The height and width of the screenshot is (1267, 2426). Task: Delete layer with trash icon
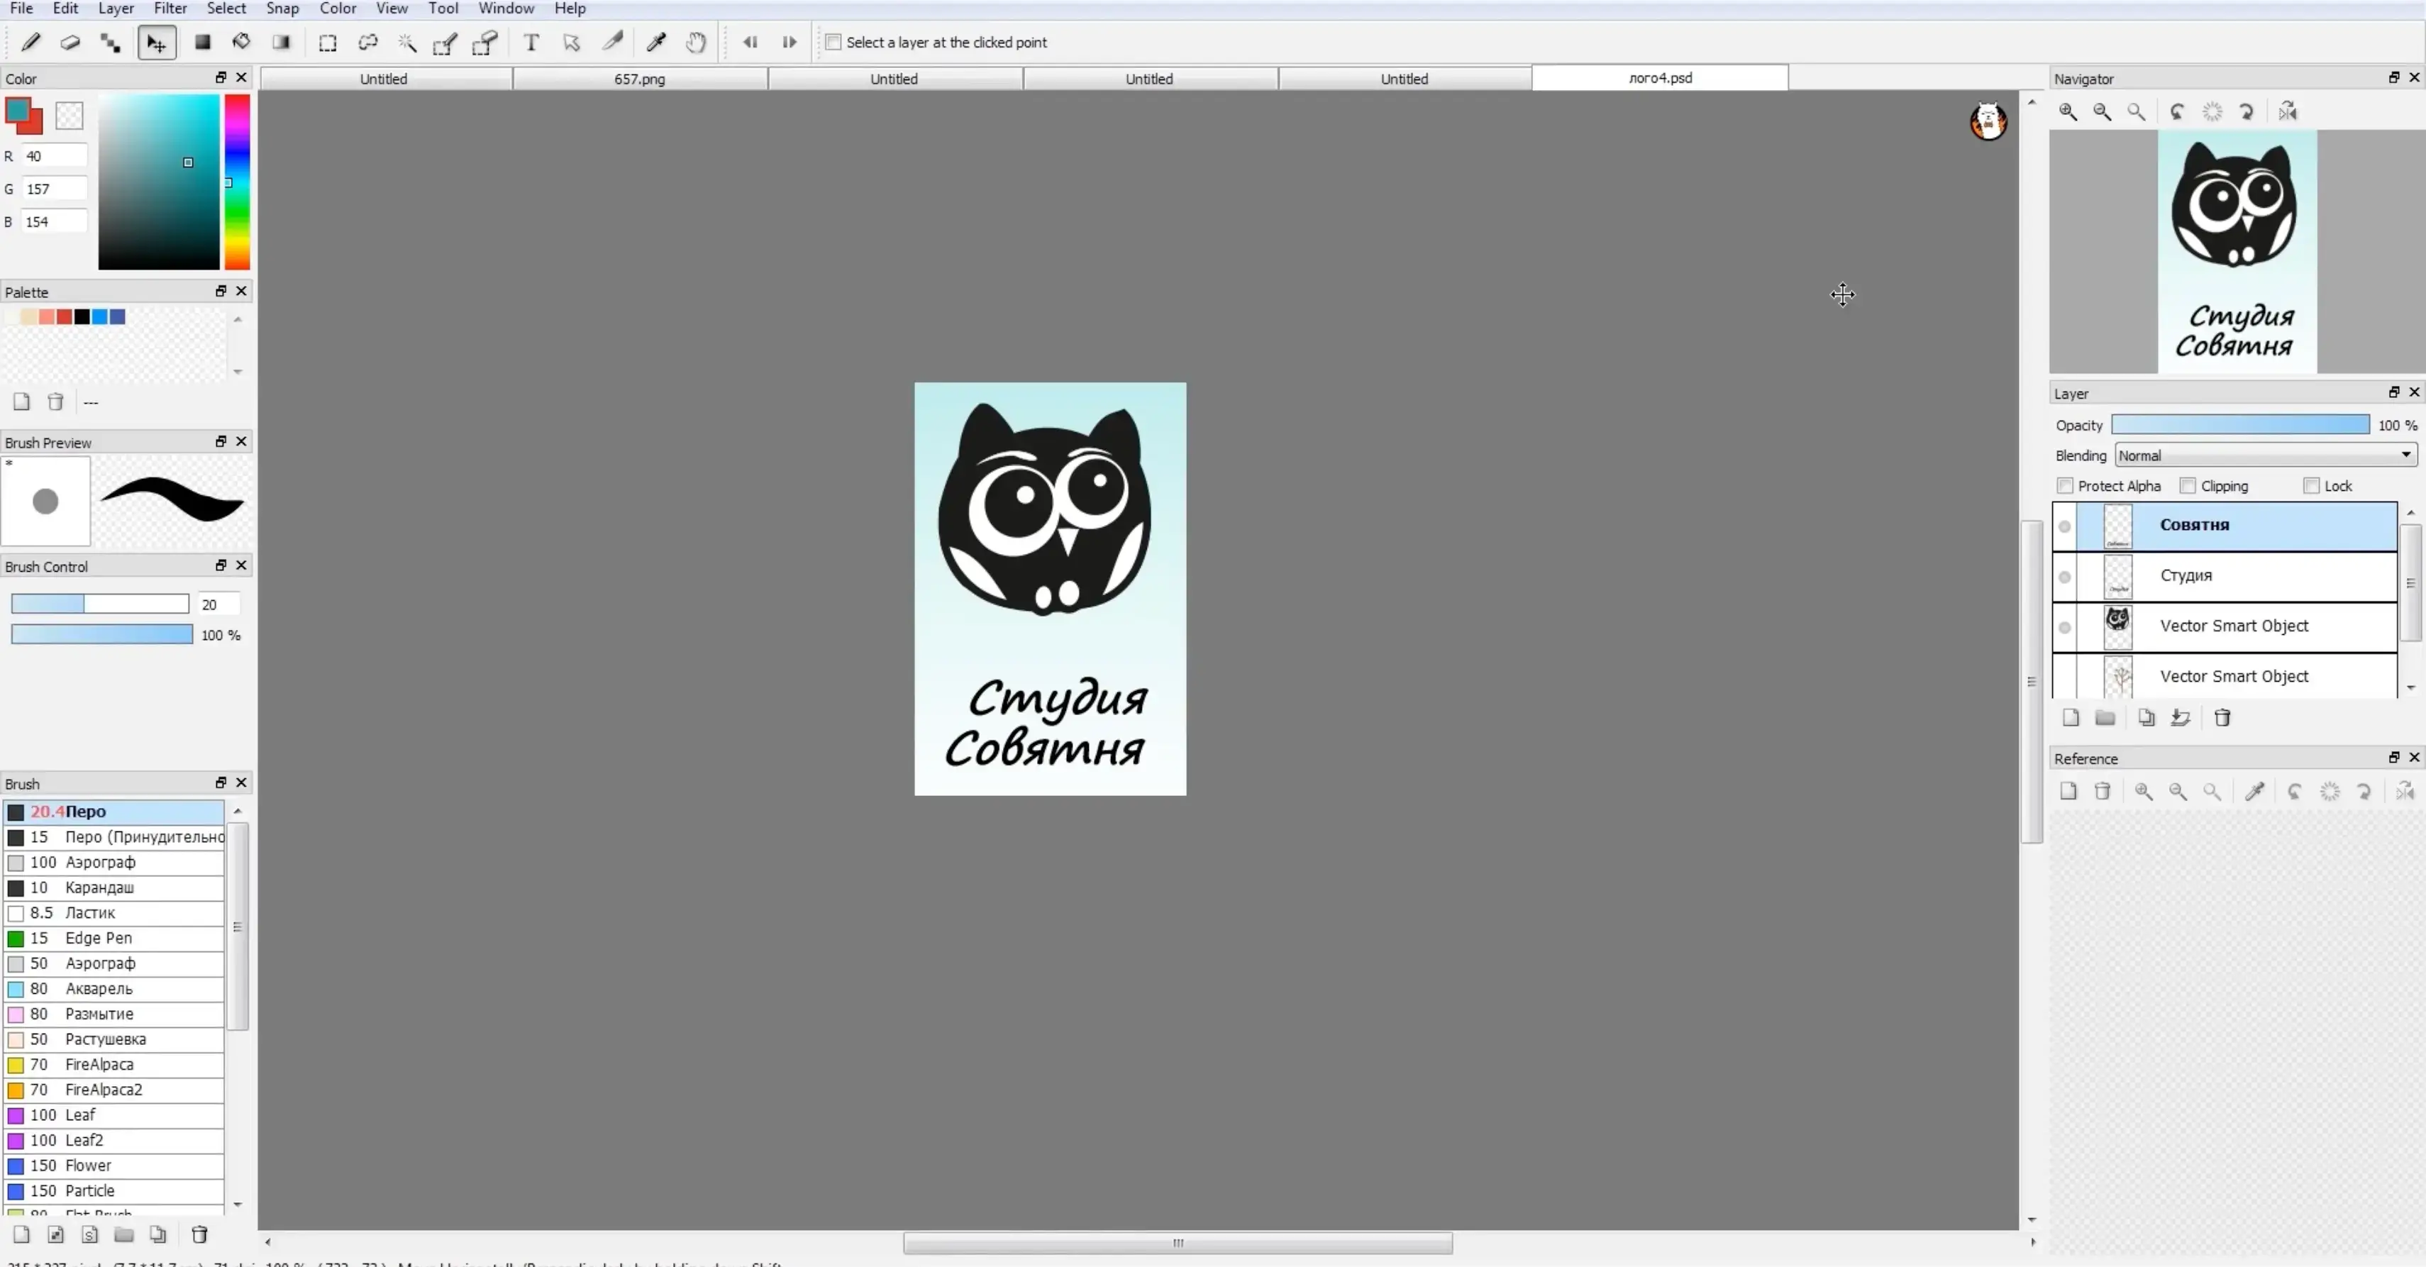[2222, 718]
